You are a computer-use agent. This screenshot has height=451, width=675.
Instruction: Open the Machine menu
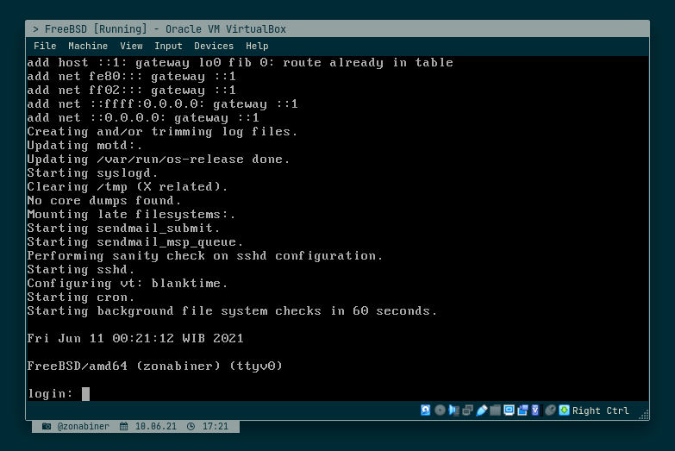88,46
